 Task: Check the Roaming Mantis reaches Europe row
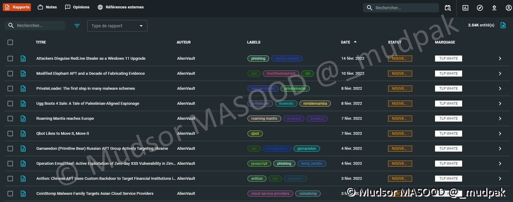point(10,119)
